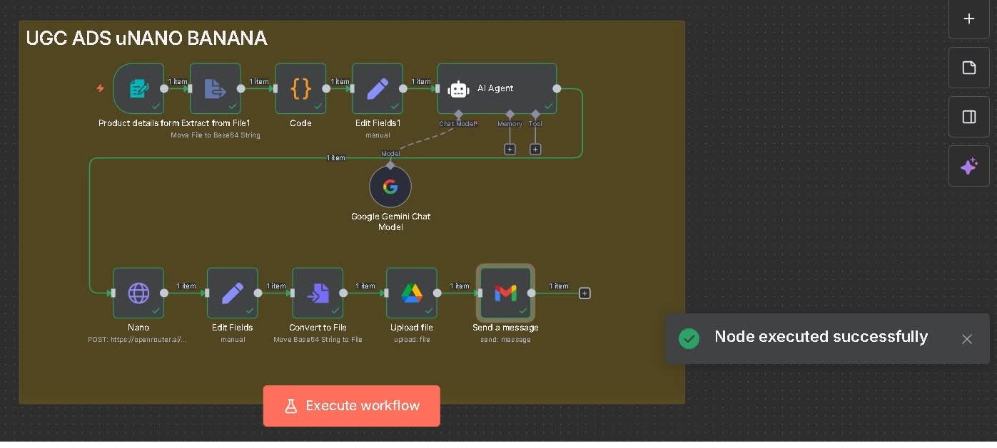Toggle the side panel view button

pyautogui.click(x=968, y=117)
